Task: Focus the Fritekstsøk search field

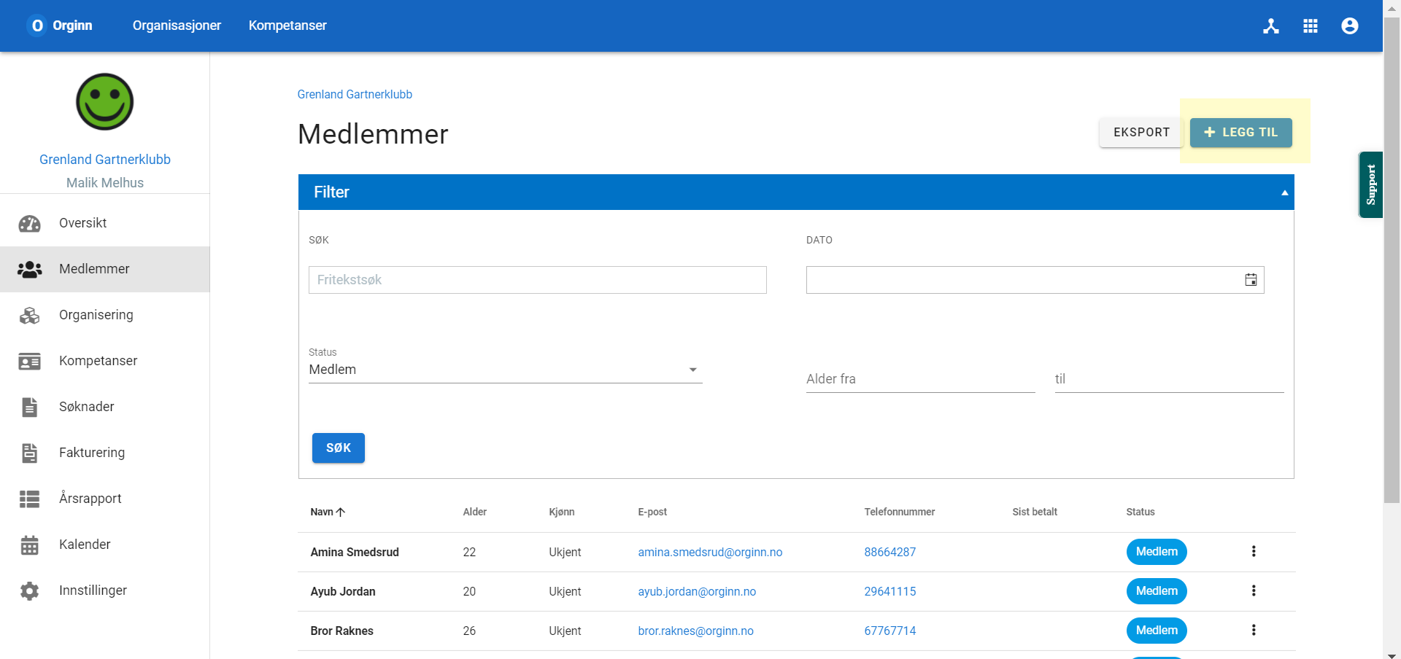Action: pos(538,280)
